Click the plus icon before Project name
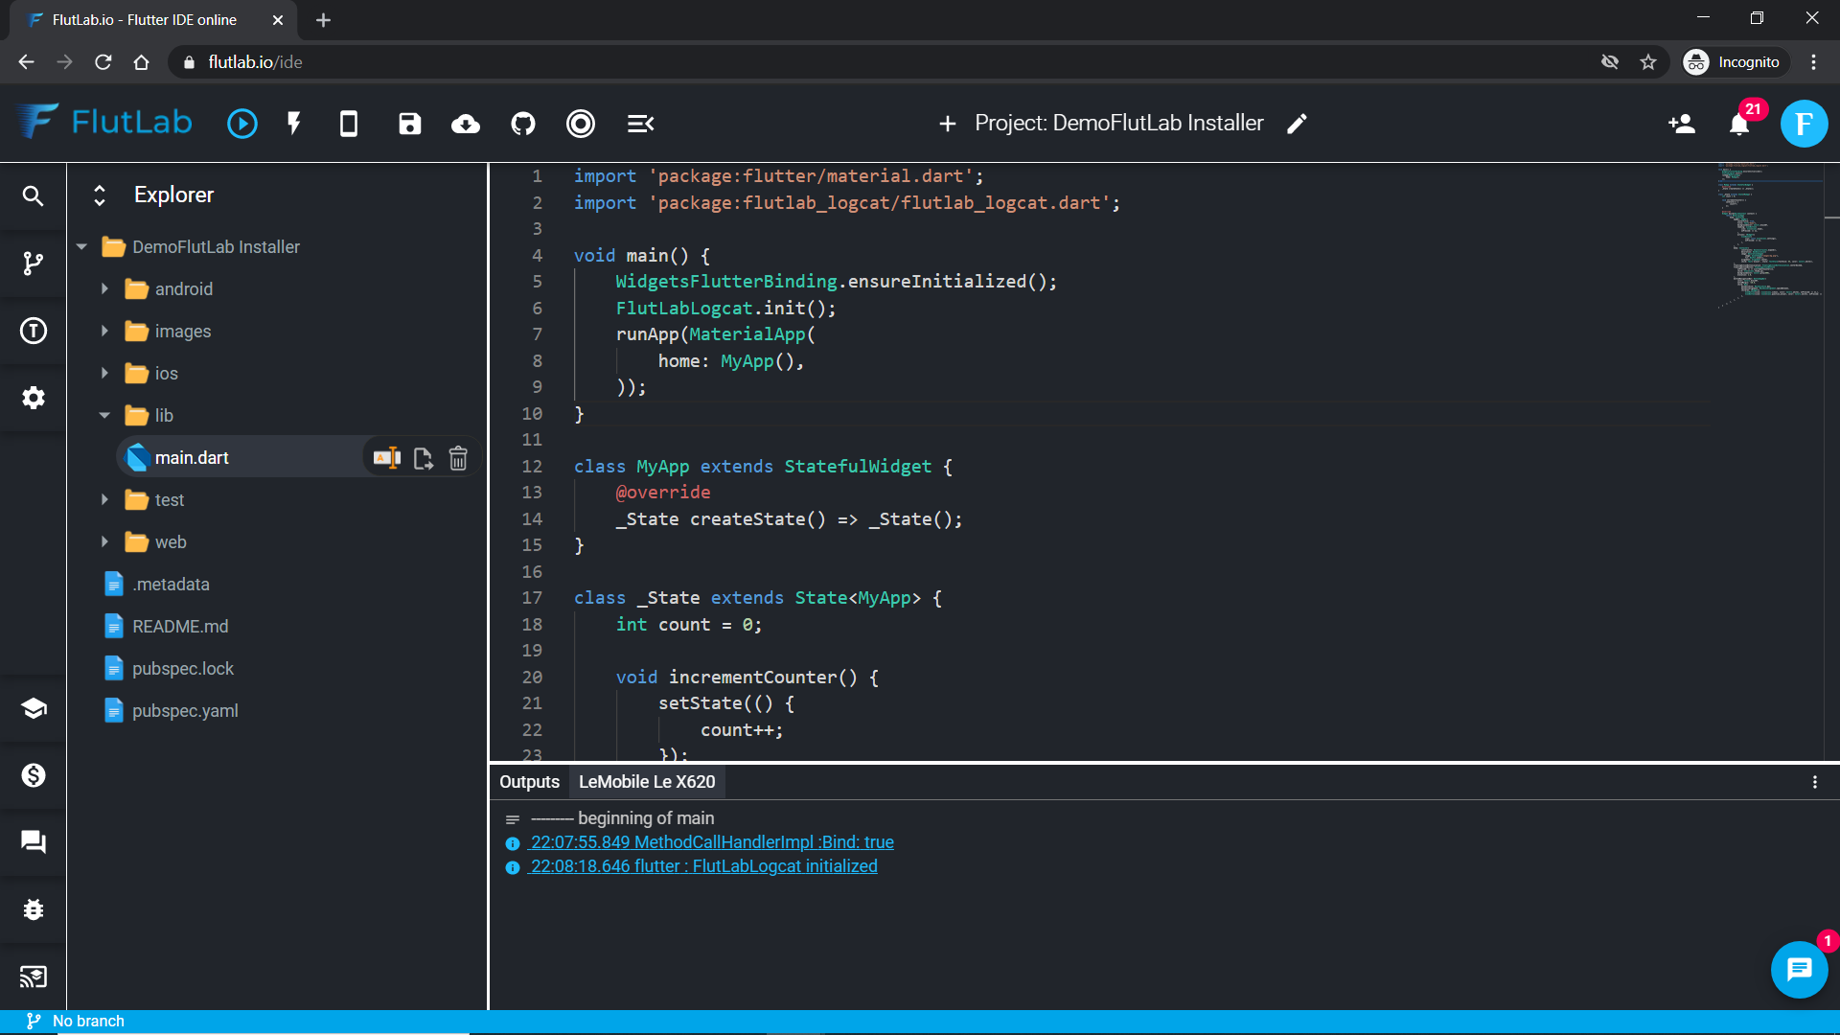Image resolution: width=1840 pixels, height=1035 pixels. click(x=948, y=124)
